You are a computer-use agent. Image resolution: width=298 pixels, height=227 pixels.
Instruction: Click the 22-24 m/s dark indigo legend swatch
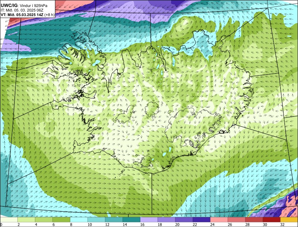click(202, 220)
